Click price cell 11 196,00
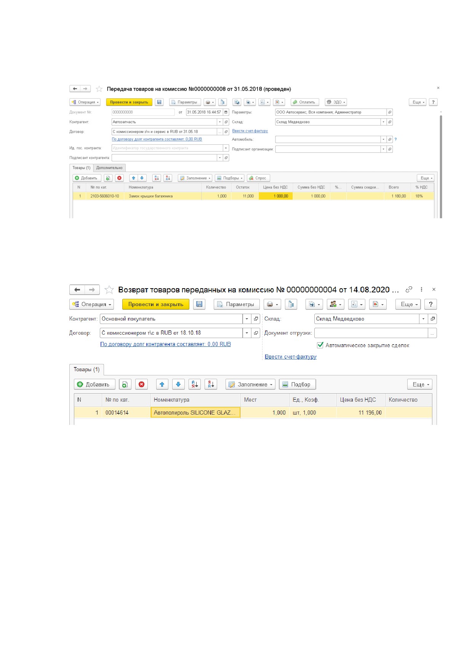This screenshot has height=667, width=472. 360,412
